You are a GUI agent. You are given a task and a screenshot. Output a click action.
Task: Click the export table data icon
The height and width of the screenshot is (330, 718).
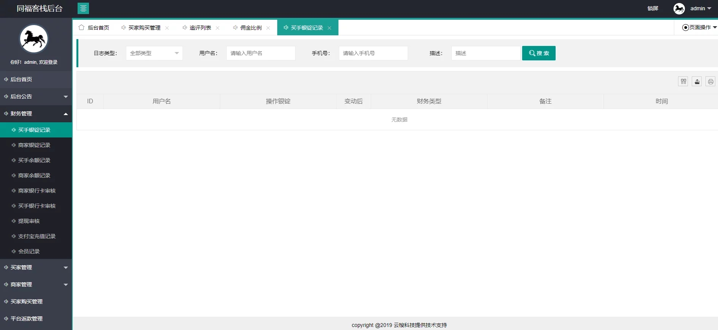[697, 81]
